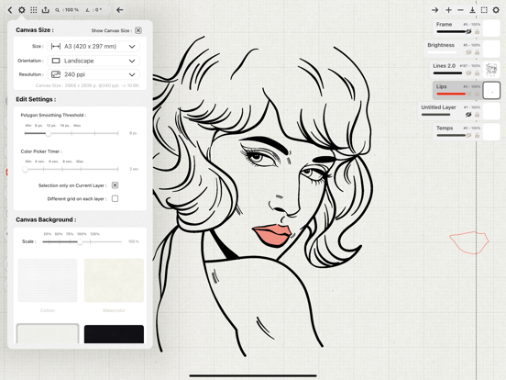Click the 100 % zoom indicator
The width and height of the screenshot is (506, 380).
click(x=67, y=10)
